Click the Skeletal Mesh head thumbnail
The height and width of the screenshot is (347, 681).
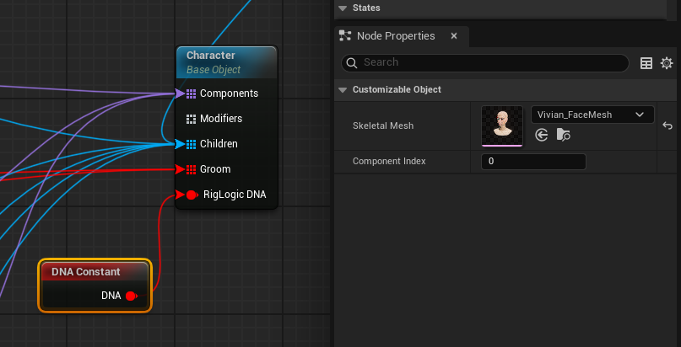click(502, 126)
